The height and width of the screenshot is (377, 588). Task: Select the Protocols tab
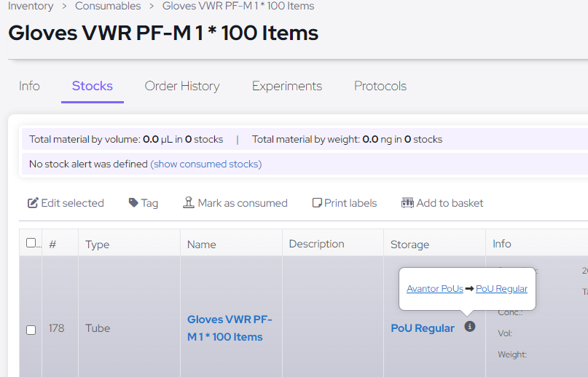(380, 86)
